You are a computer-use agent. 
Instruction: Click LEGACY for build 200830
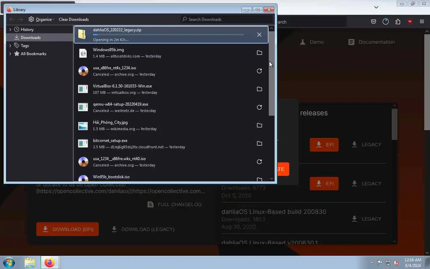pos(367,219)
